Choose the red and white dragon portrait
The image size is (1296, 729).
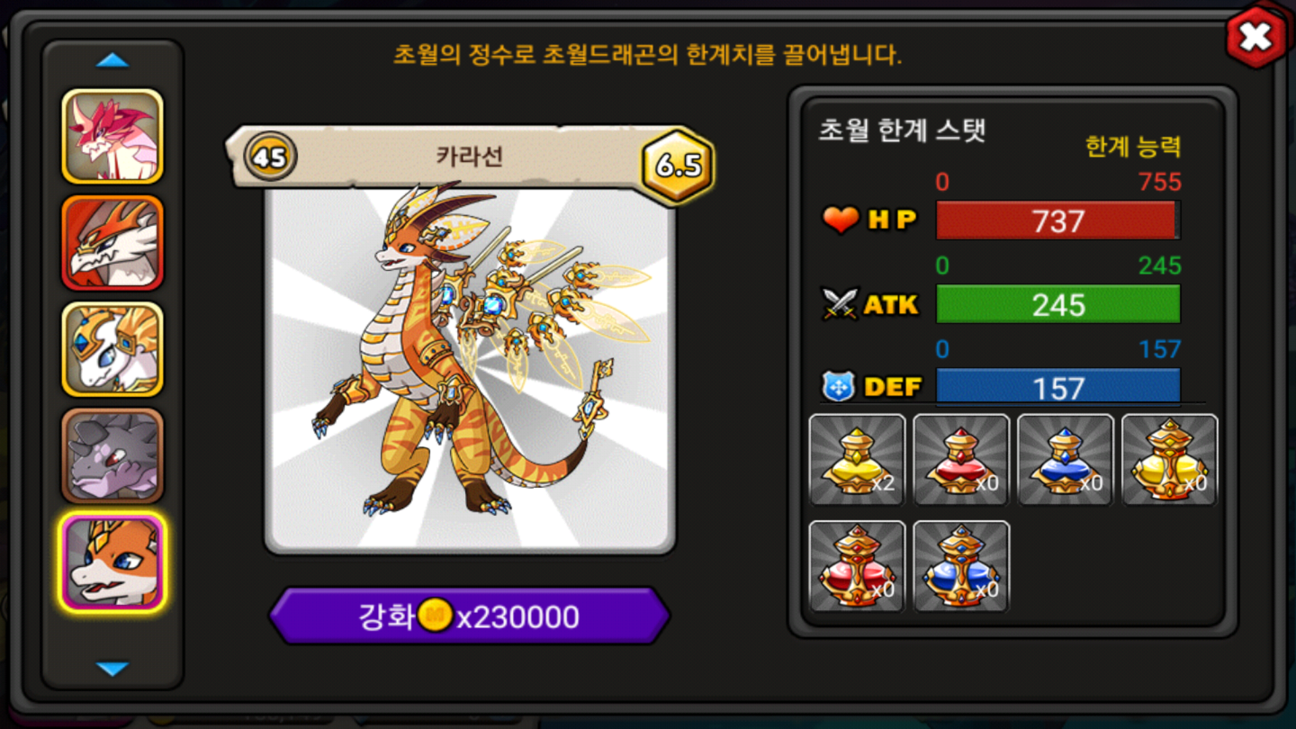113,243
